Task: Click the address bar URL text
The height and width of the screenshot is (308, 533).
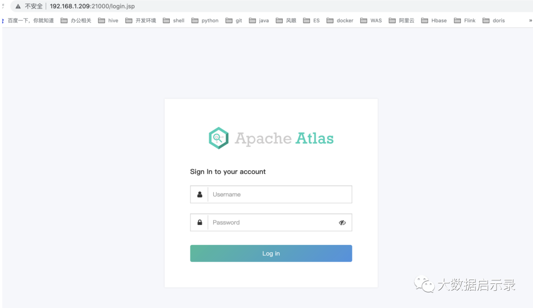Action: (92, 6)
